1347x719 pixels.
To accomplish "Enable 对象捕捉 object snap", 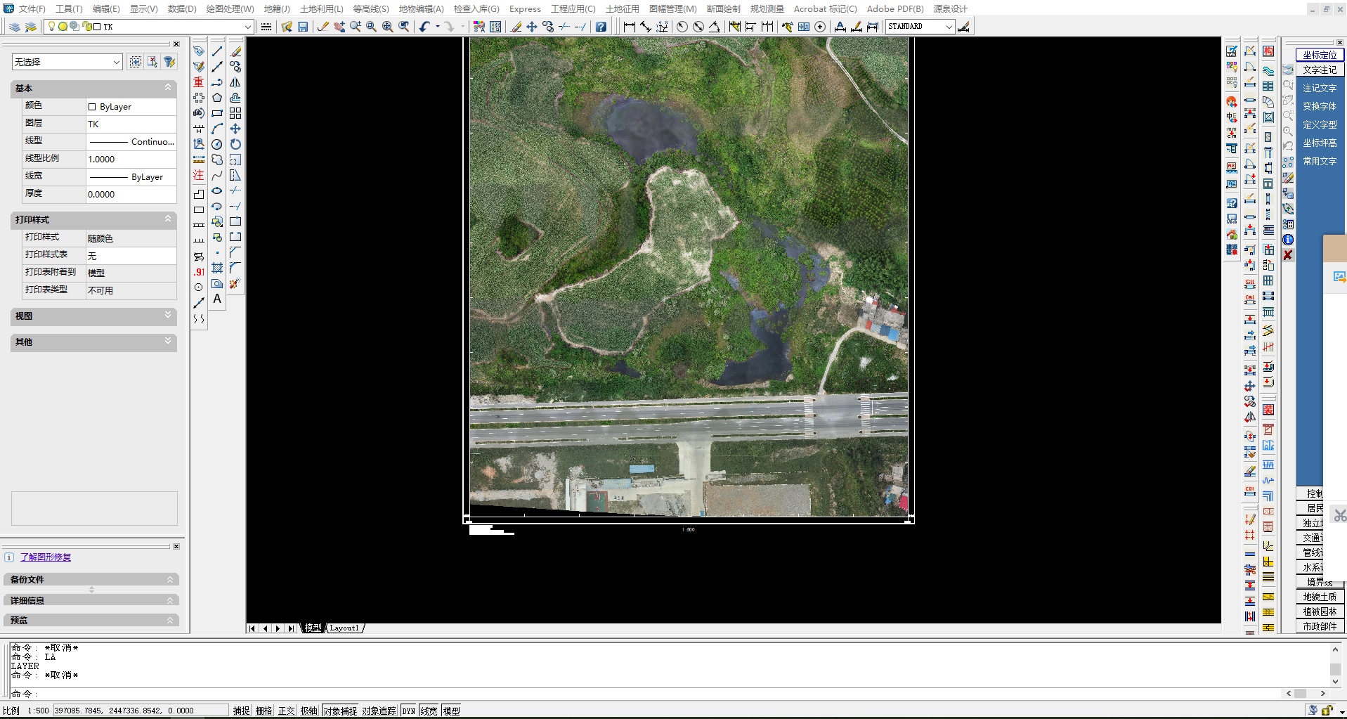I will 340,711.
